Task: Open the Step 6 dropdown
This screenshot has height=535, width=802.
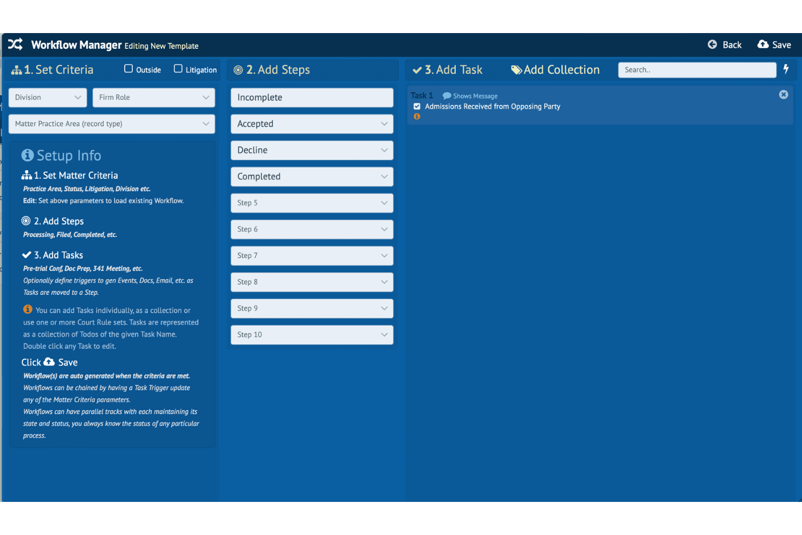Action: [x=312, y=229]
